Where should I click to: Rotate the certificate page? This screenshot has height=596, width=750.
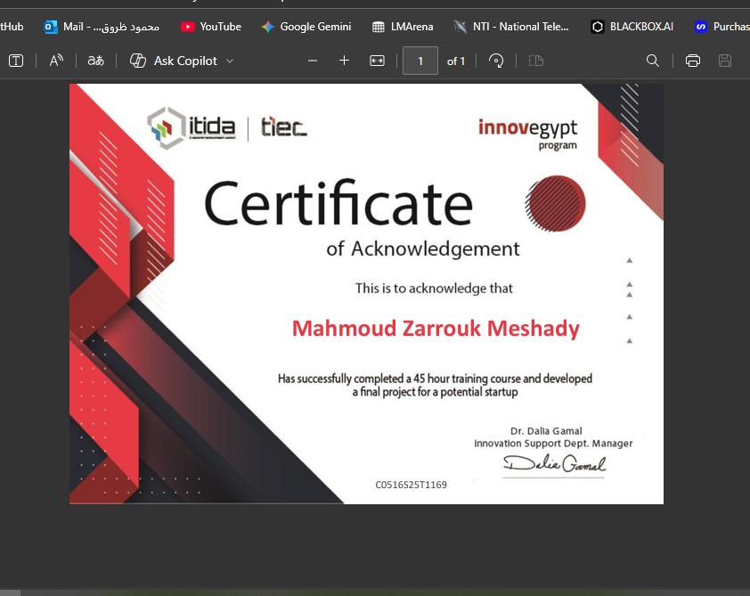496,61
